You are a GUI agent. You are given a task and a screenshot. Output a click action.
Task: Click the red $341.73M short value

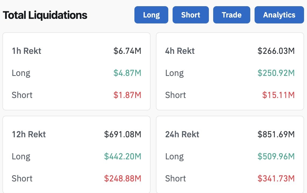click(x=276, y=178)
